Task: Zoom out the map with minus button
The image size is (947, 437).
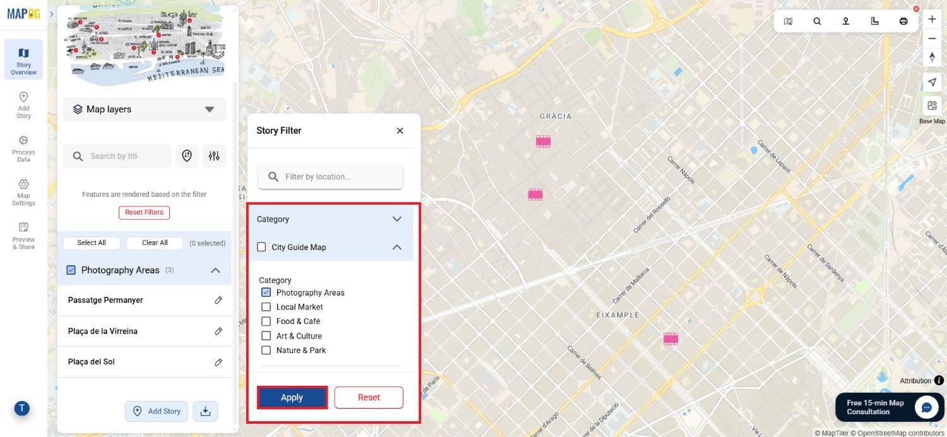Action: click(x=932, y=39)
